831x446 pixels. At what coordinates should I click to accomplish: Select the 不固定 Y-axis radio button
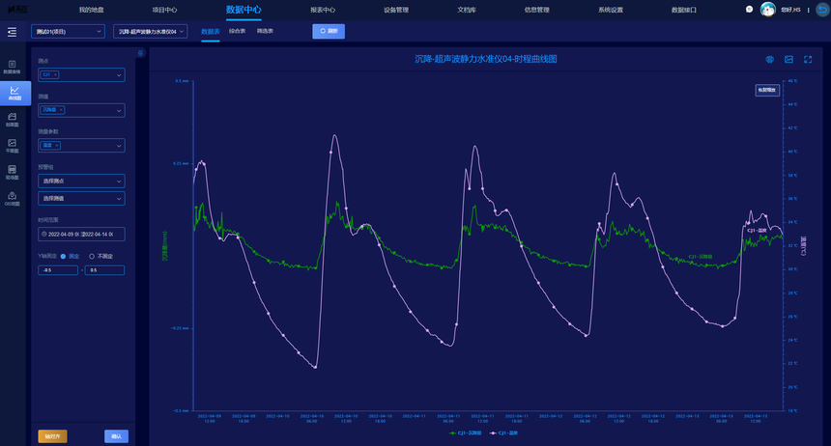tap(92, 256)
